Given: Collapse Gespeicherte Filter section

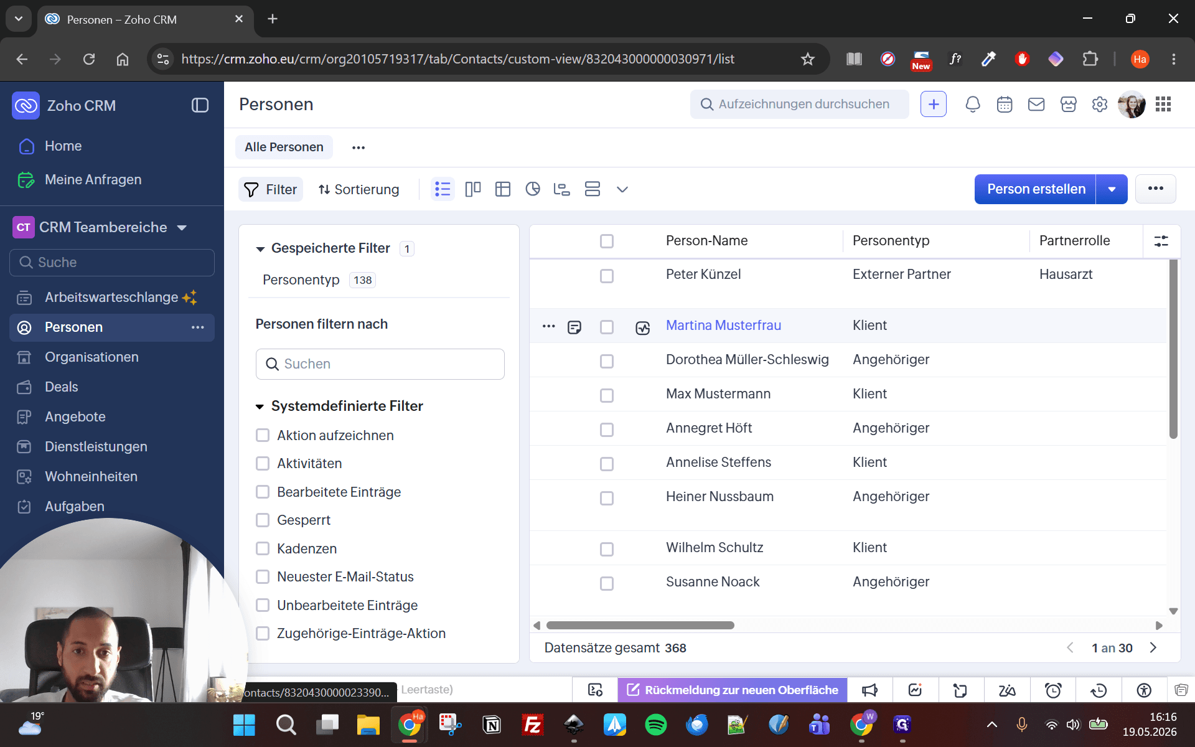Looking at the screenshot, I should (x=260, y=249).
